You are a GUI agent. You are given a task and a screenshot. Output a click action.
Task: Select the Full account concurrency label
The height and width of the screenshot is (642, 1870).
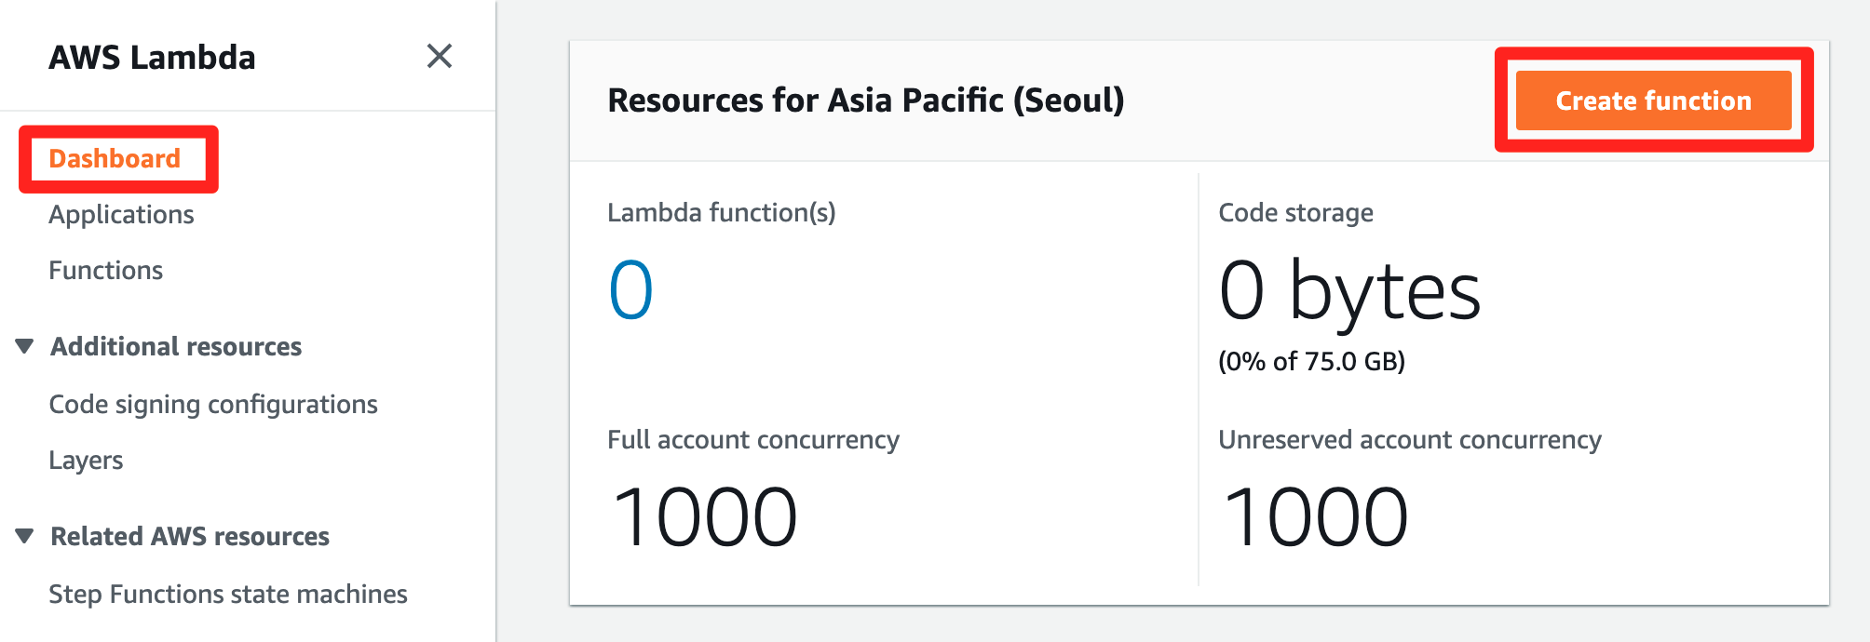click(x=753, y=439)
